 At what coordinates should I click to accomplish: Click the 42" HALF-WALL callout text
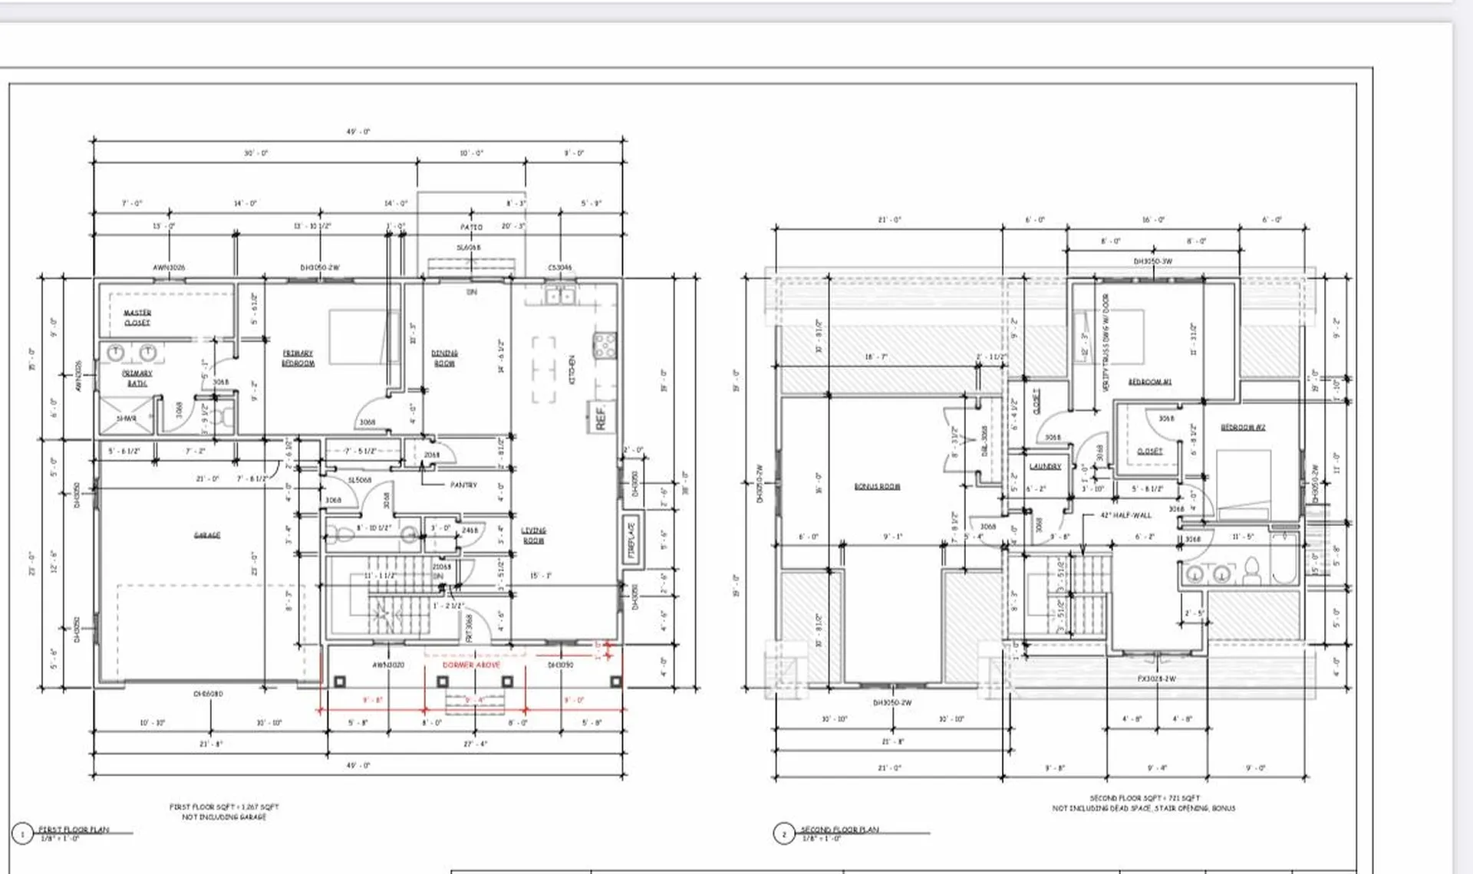pos(1125,516)
